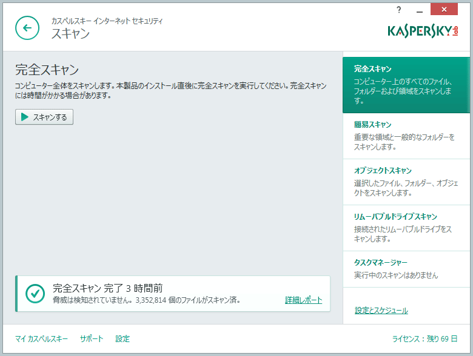Click the full scan description paragraph

pos(171,91)
